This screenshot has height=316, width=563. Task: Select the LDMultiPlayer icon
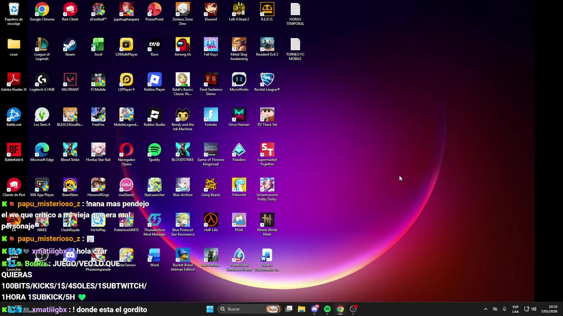tap(126, 47)
